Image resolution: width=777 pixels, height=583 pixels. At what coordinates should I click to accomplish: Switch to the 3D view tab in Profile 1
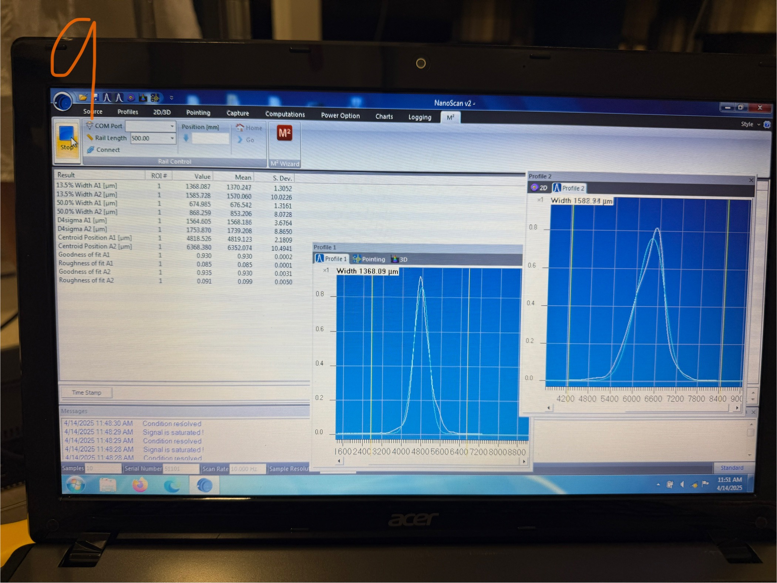pos(400,260)
